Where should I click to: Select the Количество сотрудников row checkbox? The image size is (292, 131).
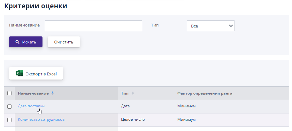click(9, 120)
